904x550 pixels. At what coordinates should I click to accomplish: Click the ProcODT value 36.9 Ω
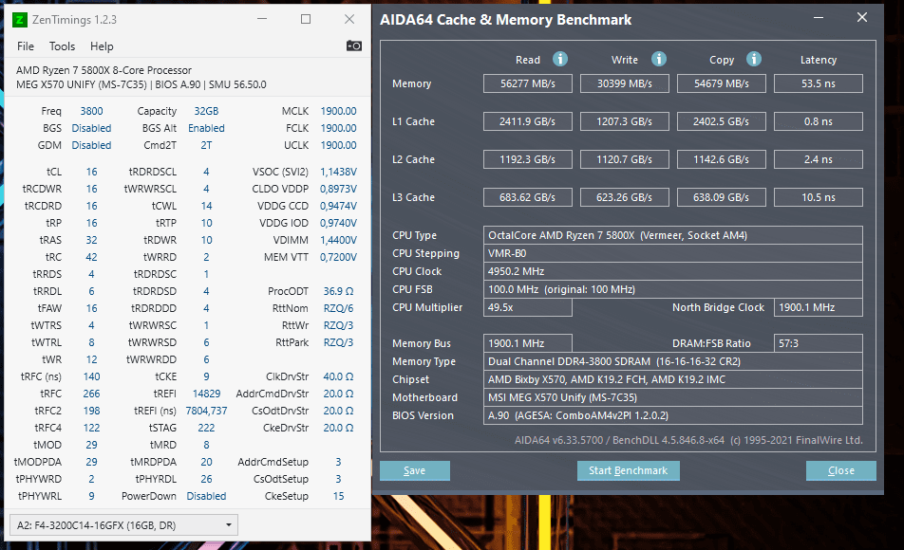pyautogui.click(x=338, y=291)
